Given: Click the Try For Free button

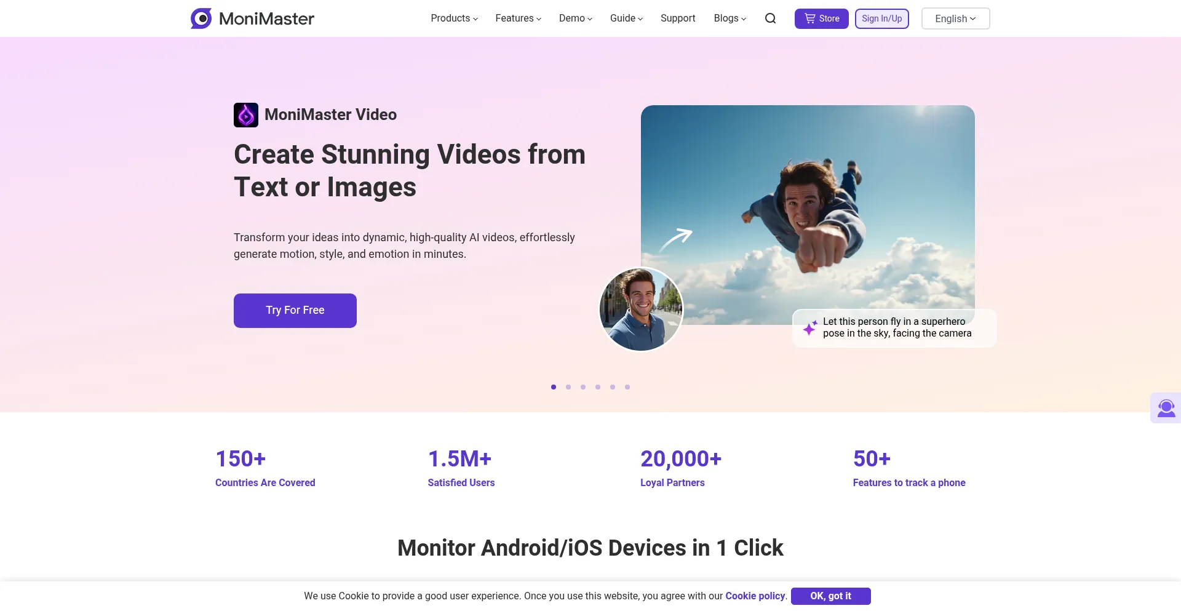Looking at the screenshot, I should coord(295,311).
